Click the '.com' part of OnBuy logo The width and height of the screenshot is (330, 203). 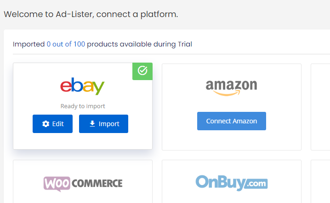[256, 184]
